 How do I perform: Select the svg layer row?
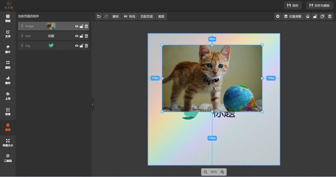coord(53,45)
